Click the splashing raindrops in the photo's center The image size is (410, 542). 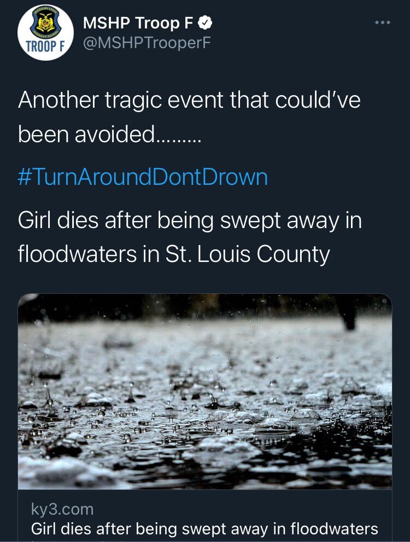tap(205, 394)
